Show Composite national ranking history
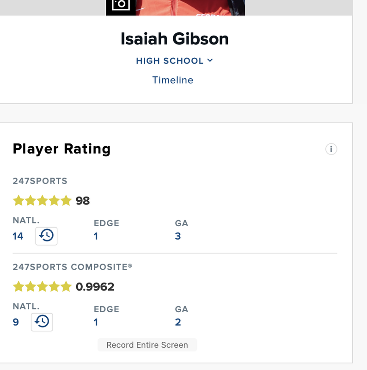Screen dimensions: 367x370 [x=42, y=322]
